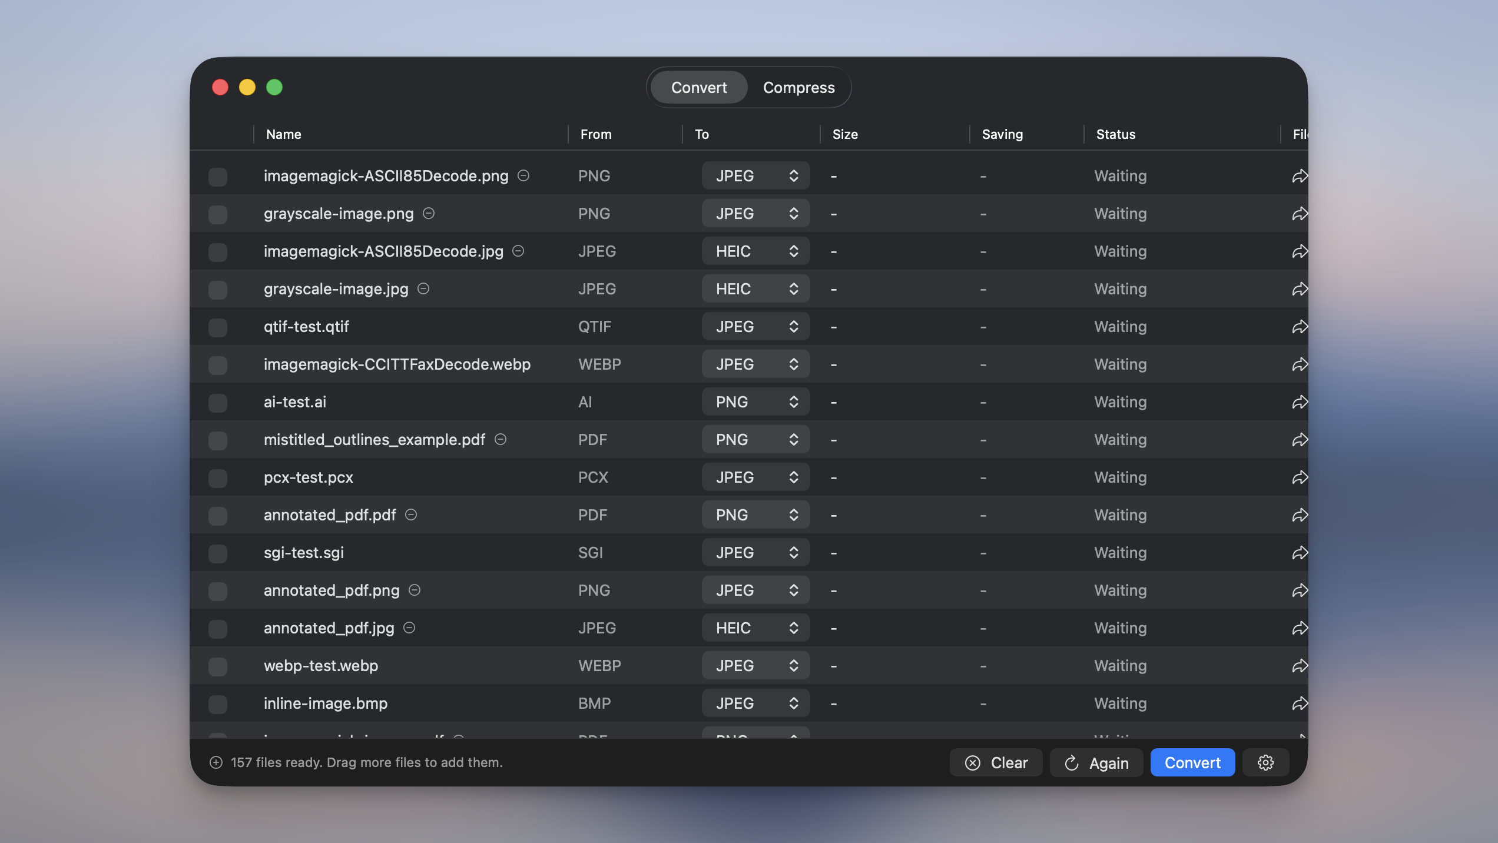Click circled minus icon beside annotated_pdf.pdf

tap(411, 515)
